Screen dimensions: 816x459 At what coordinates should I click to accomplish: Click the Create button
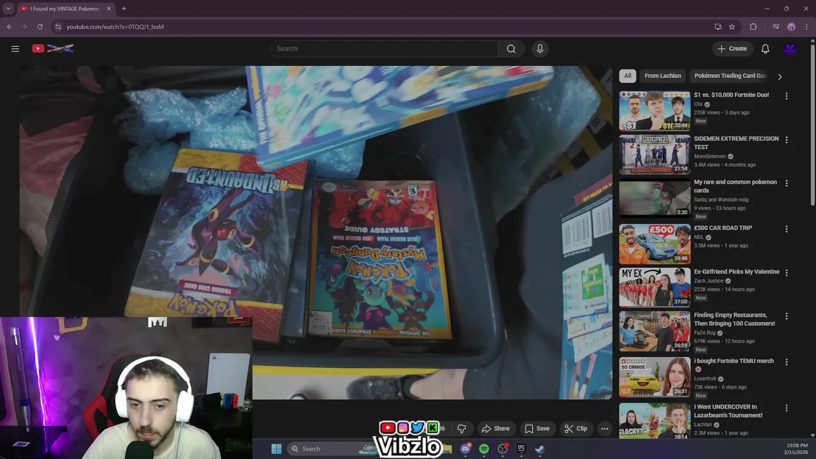[x=732, y=48]
